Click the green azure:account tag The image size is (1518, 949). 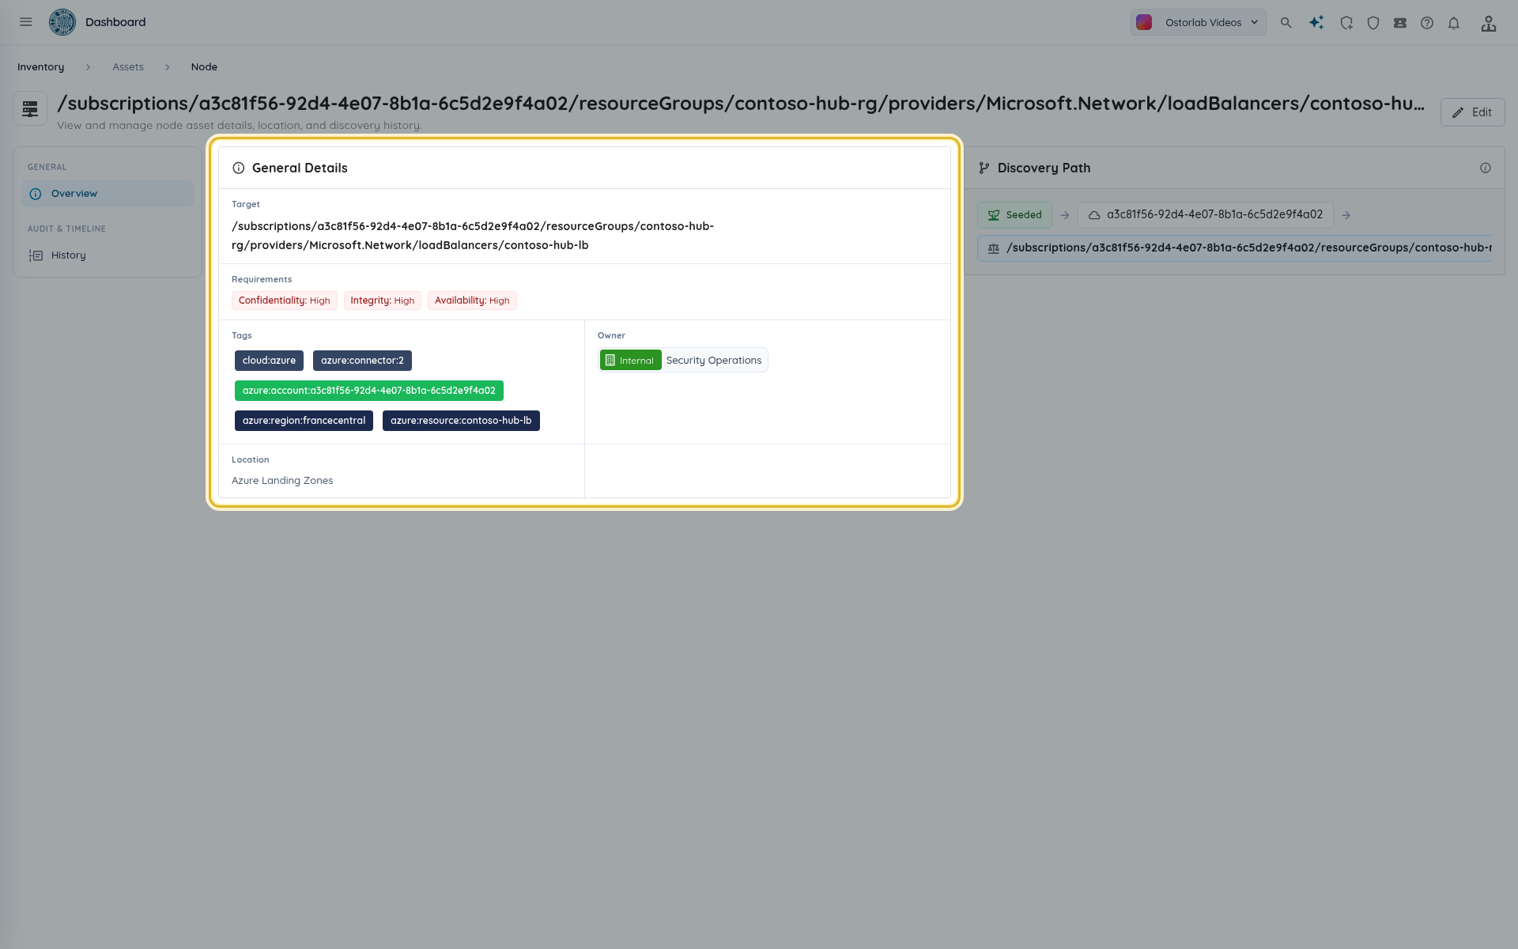[x=369, y=391]
